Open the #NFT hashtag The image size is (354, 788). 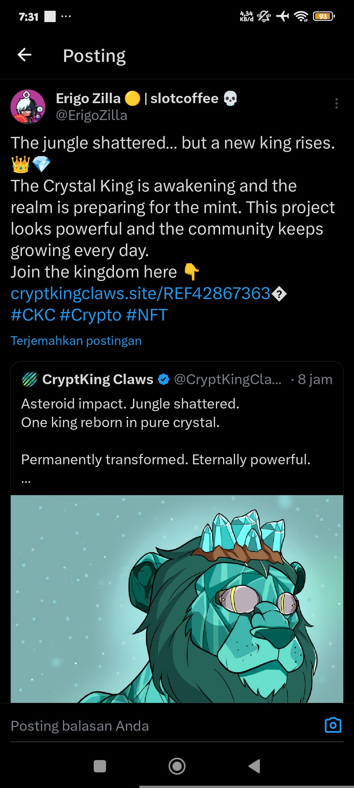click(147, 315)
